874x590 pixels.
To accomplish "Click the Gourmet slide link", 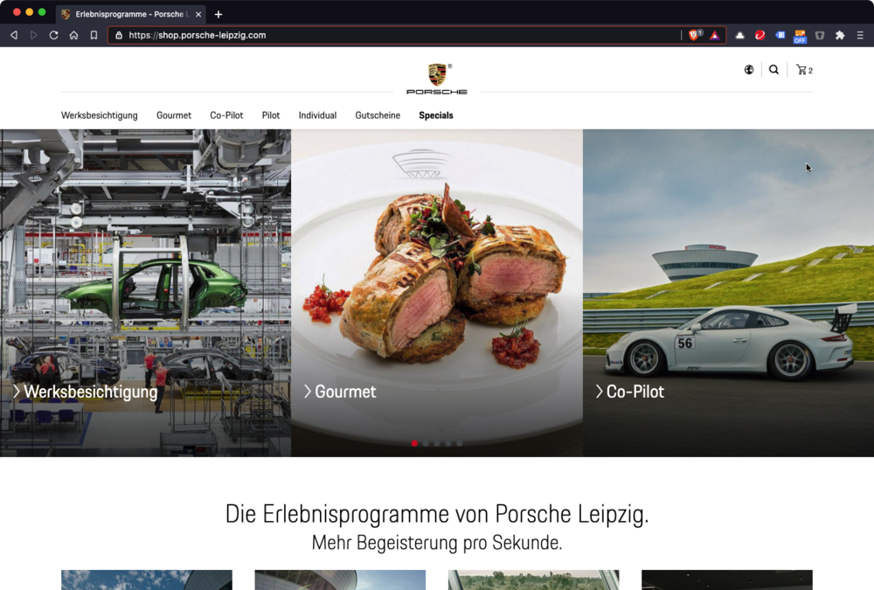I will point(340,392).
